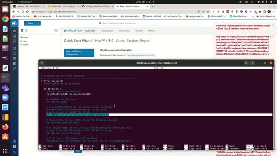Open a new browser tab with plus
The width and height of the screenshot is (277, 156).
coord(153,6)
